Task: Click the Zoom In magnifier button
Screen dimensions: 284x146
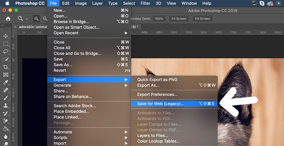Action: pos(36,19)
